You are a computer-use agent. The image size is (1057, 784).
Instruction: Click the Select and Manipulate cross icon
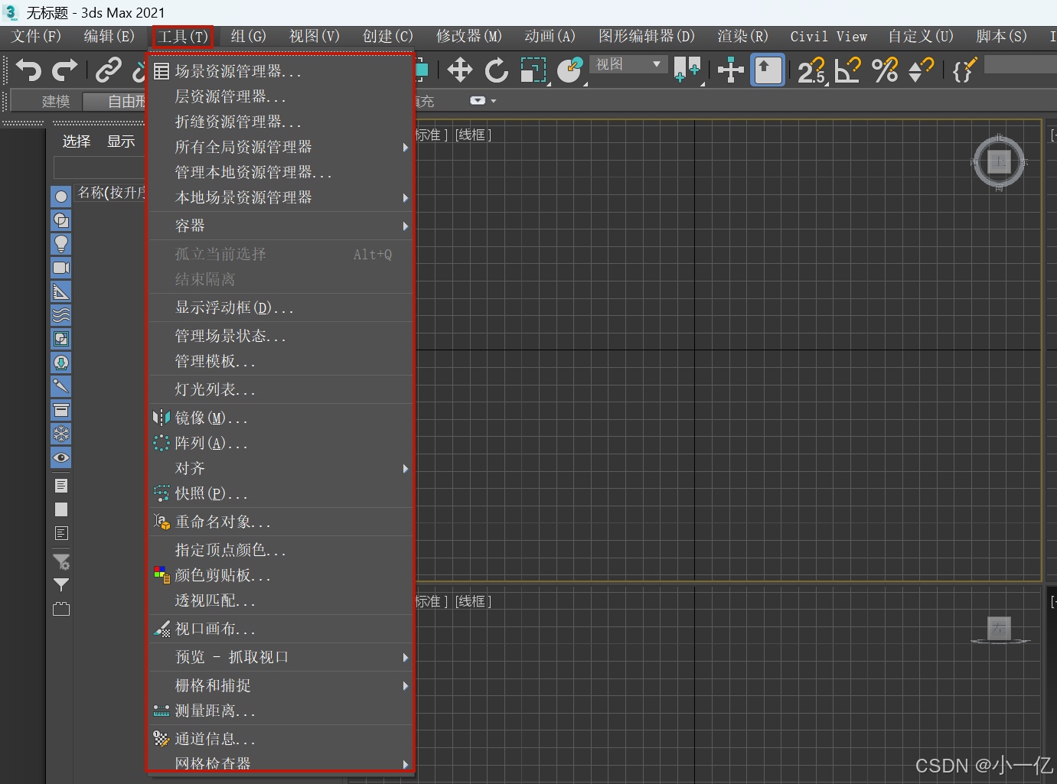tap(731, 70)
